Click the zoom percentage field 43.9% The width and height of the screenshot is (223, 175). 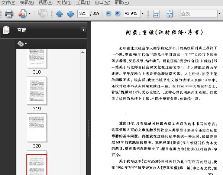click(132, 13)
